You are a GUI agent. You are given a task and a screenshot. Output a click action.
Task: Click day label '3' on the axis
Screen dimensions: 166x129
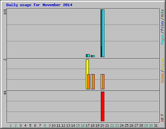pyautogui.click(x=20, y=125)
